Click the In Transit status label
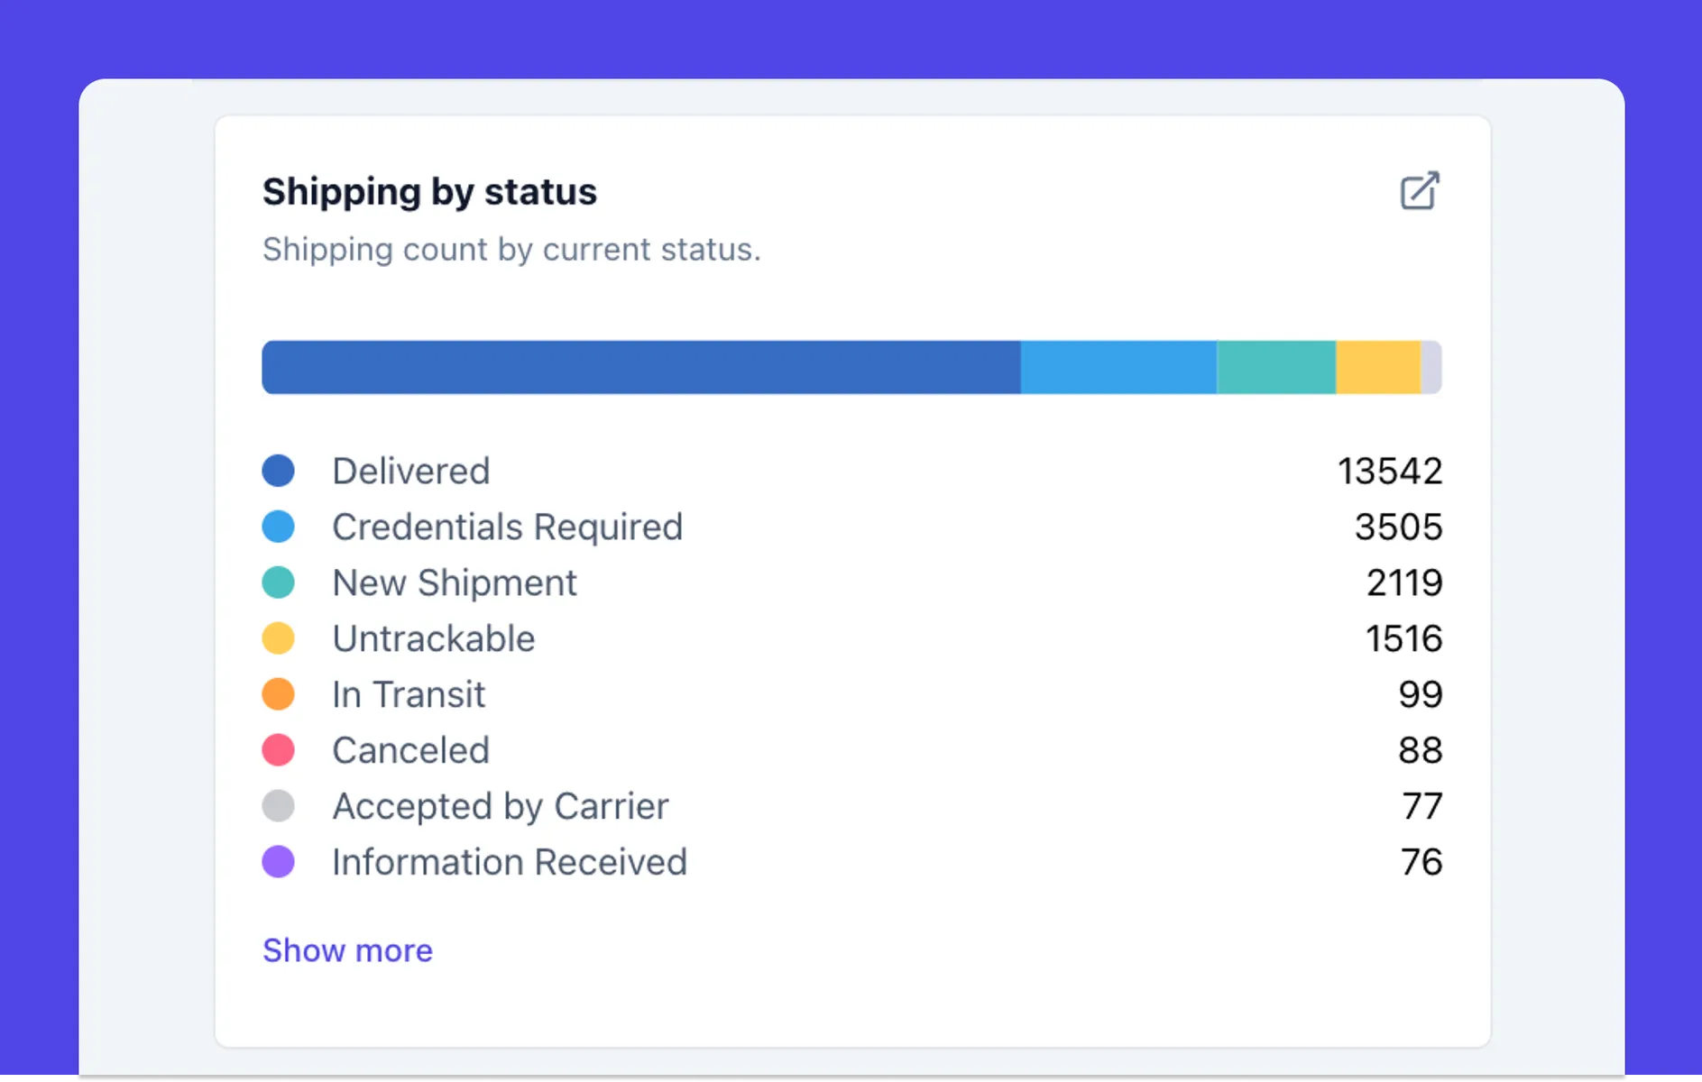Viewport: 1702px width, 1082px height. (x=408, y=694)
